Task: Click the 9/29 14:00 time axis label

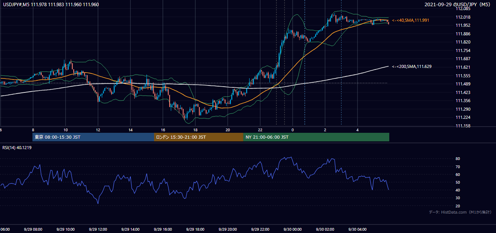Action: pyautogui.click(x=130, y=230)
